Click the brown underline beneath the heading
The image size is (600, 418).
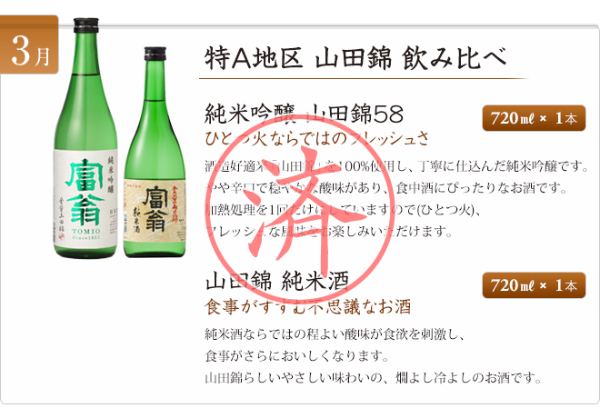364,78
